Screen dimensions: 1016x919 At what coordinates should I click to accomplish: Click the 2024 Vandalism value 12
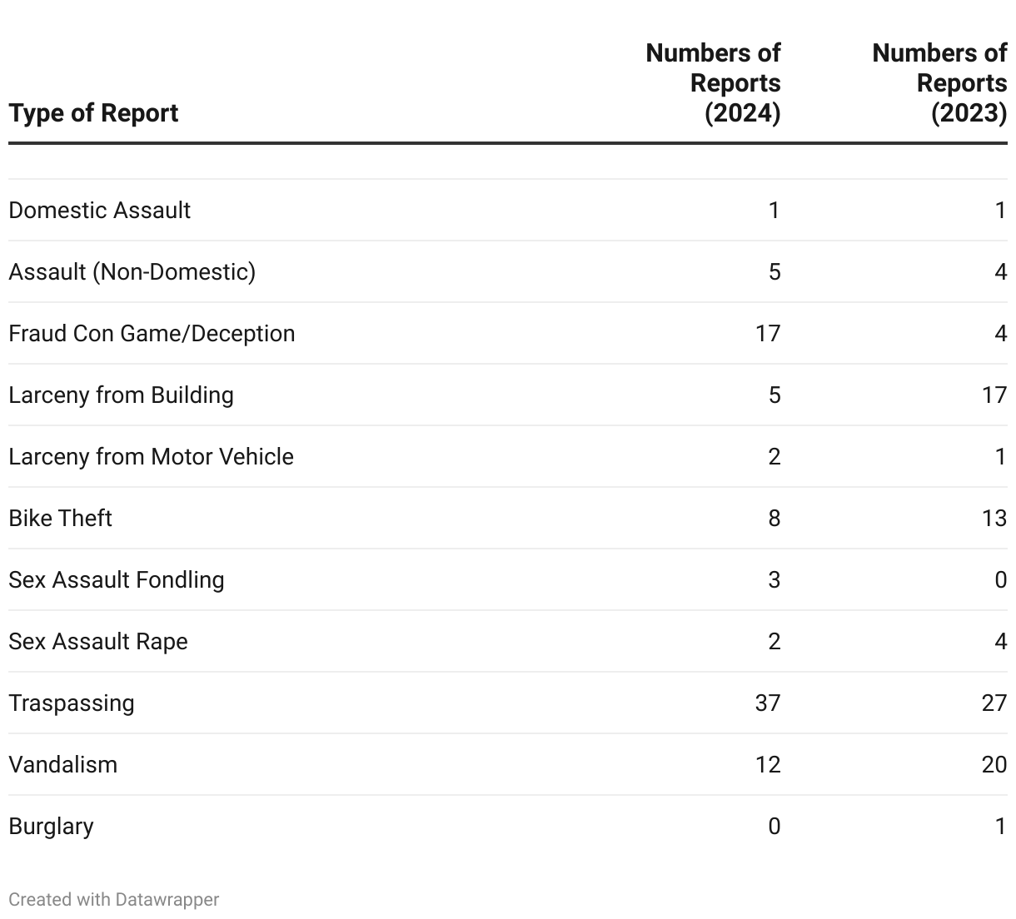point(768,764)
